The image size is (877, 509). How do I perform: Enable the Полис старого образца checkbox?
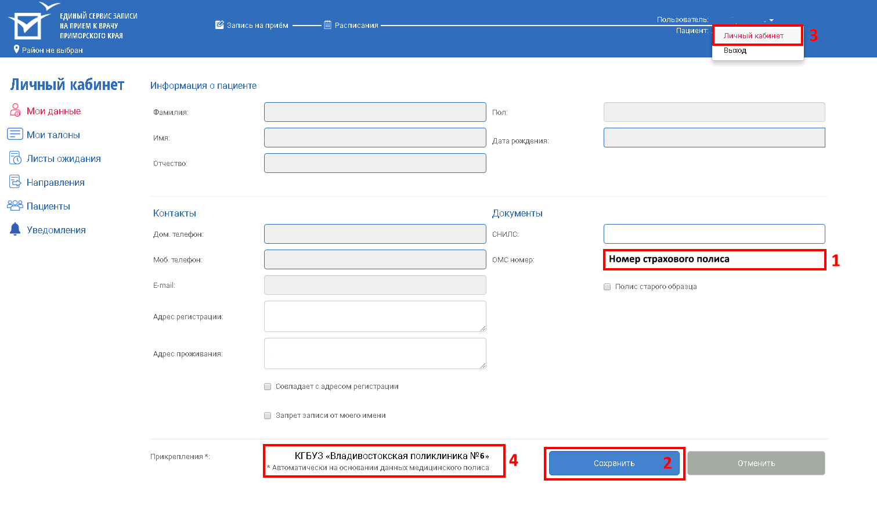[x=607, y=287]
